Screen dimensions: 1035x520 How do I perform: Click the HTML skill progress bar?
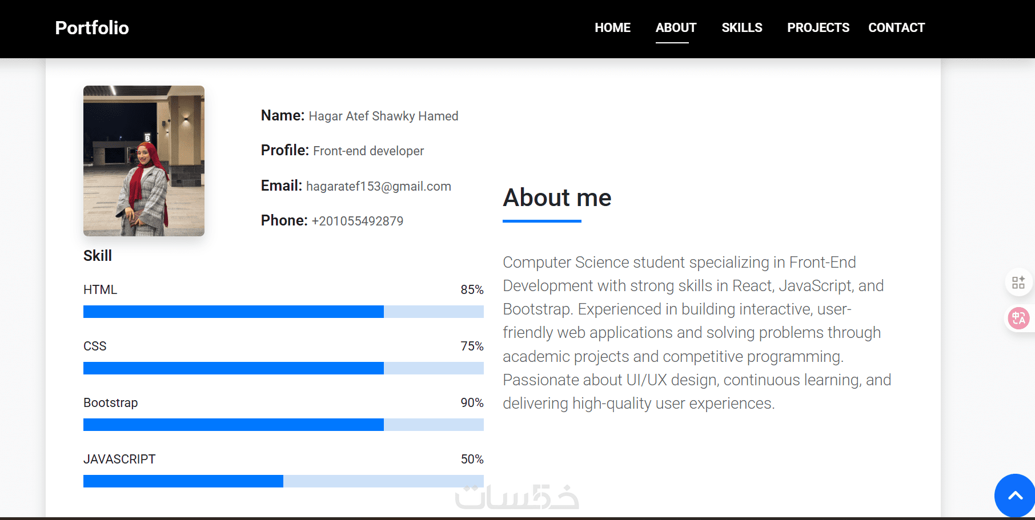tap(283, 312)
